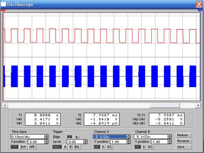Click the Reduce button
Viewport: 204px width, 153px height.
182,135
